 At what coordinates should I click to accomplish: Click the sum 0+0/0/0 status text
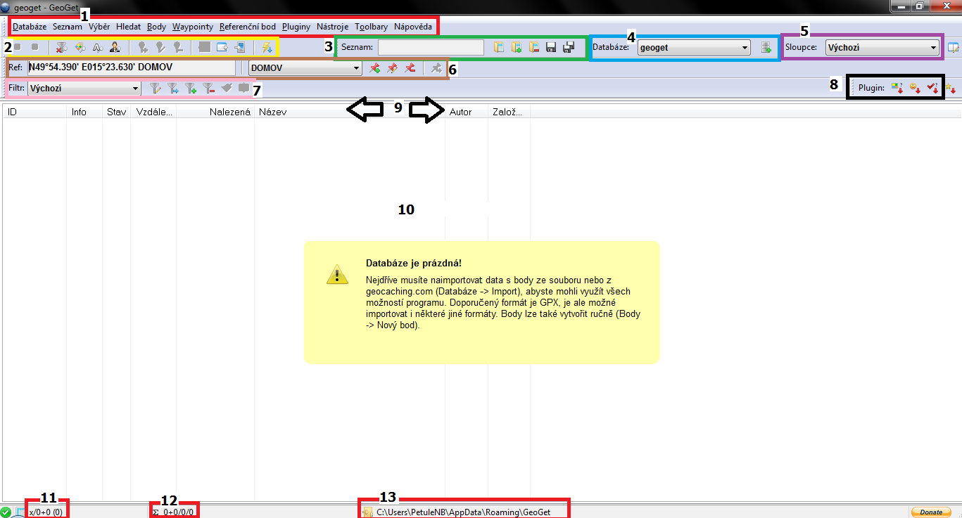coord(173,512)
